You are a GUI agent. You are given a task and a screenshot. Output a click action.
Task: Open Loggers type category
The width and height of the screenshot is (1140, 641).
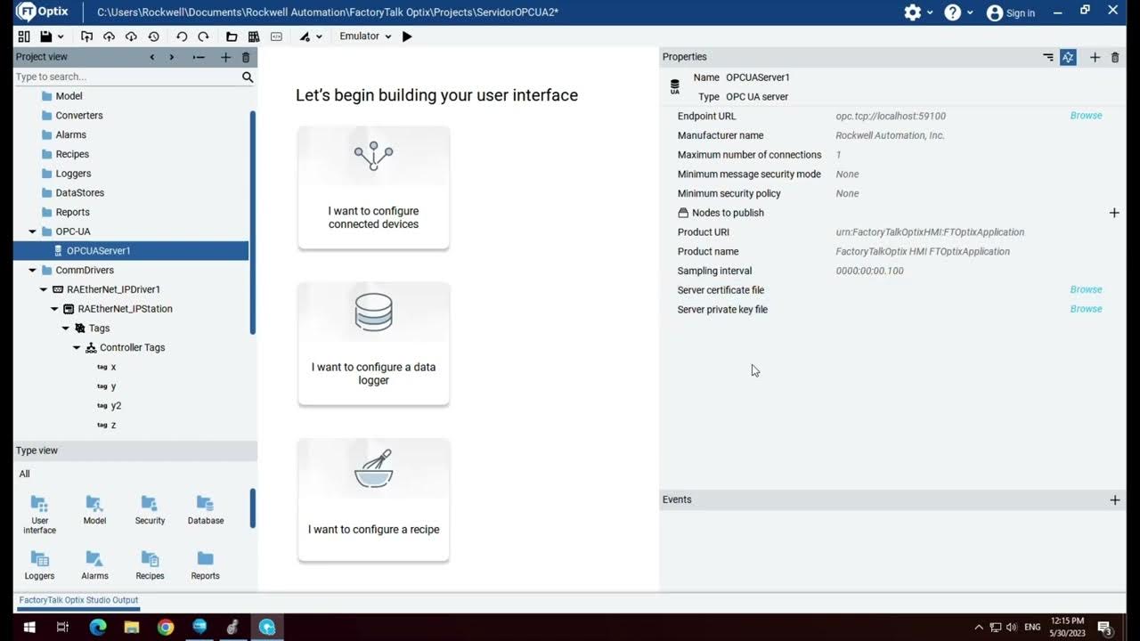coord(39,565)
